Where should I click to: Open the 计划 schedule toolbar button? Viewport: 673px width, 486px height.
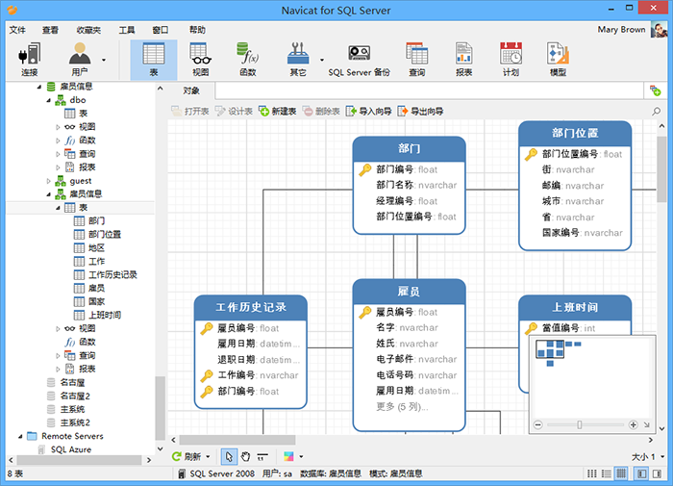click(511, 60)
